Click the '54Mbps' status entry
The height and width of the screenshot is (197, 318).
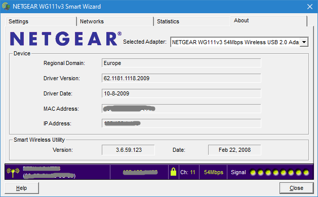[x=214, y=173]
